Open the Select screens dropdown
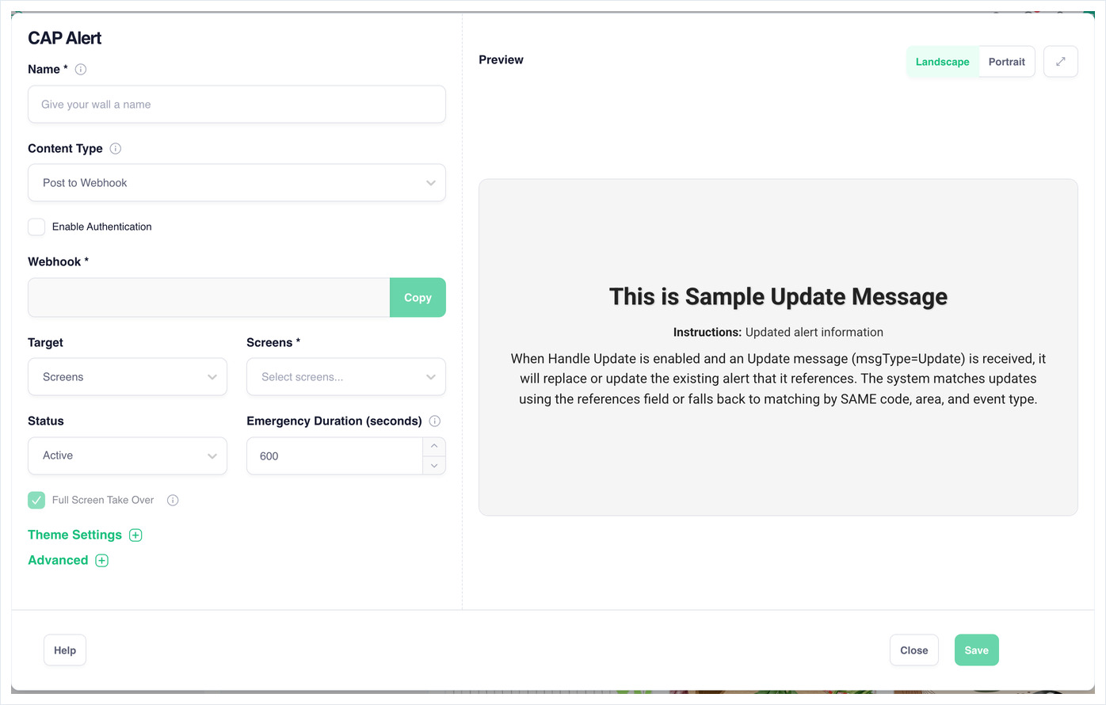This screenshot has height=705, width=1106. point(346,376)
